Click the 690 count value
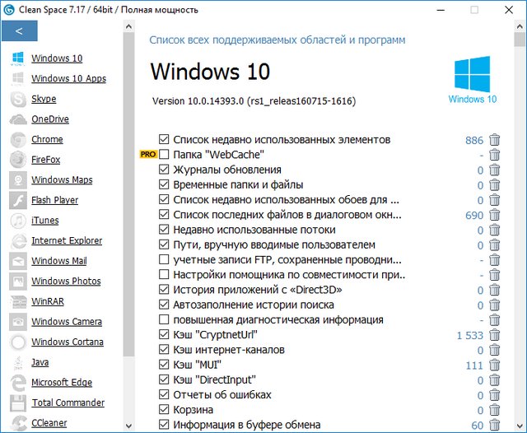Image resolution: width=527 pixels, height=433 pixels. click(474, 216)
